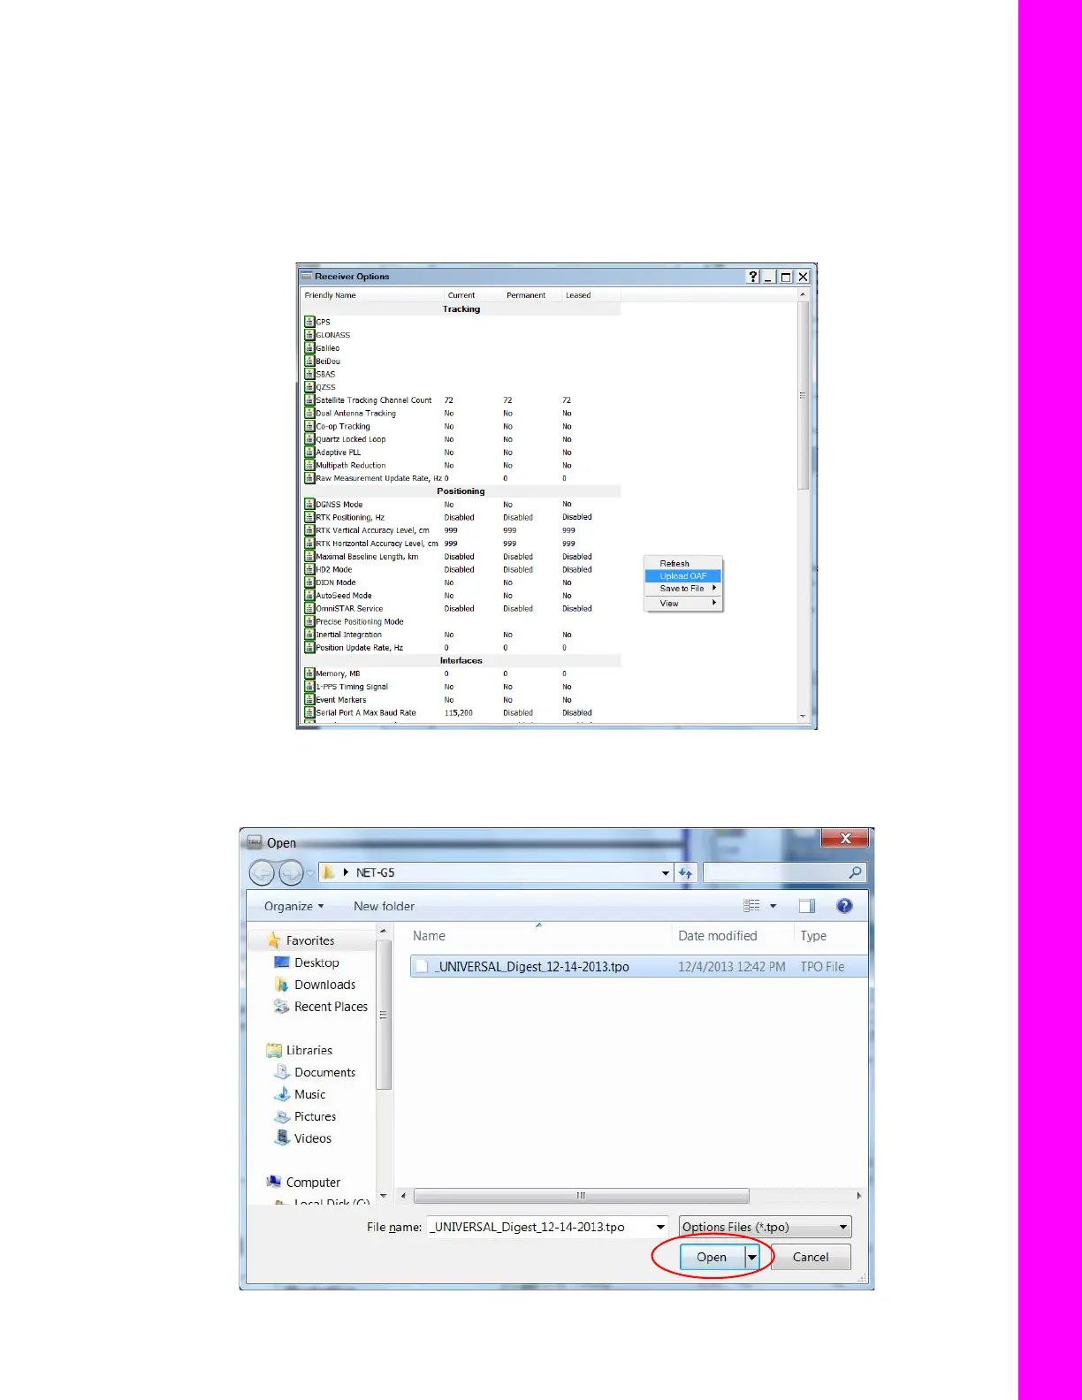Select the 1-PPS Timing Signal row
This screenshot has width=1082, height=1400.
pyautogui.click(x=461, y=687)
